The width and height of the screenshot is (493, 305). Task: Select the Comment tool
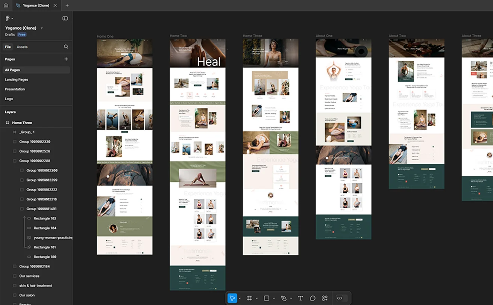pyautogui.click(x=312, y=298)
